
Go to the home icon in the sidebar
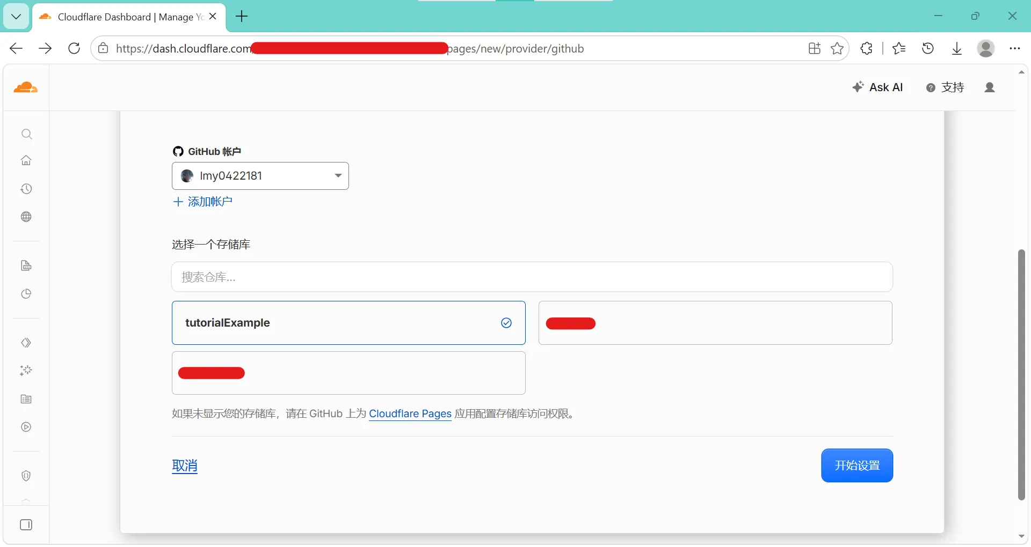(26, 160)
